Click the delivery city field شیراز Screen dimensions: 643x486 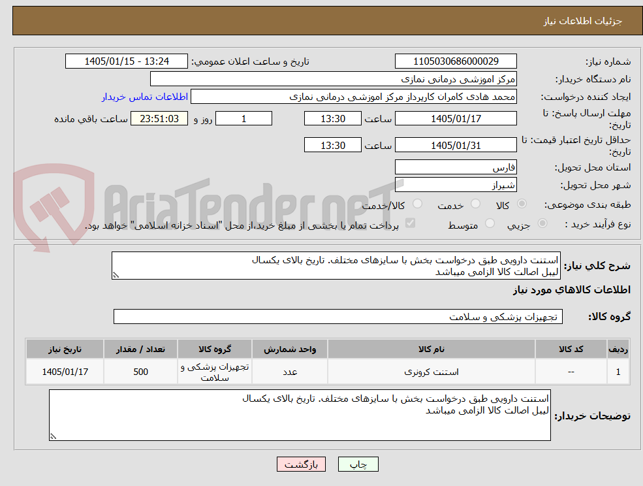(456, 185)
